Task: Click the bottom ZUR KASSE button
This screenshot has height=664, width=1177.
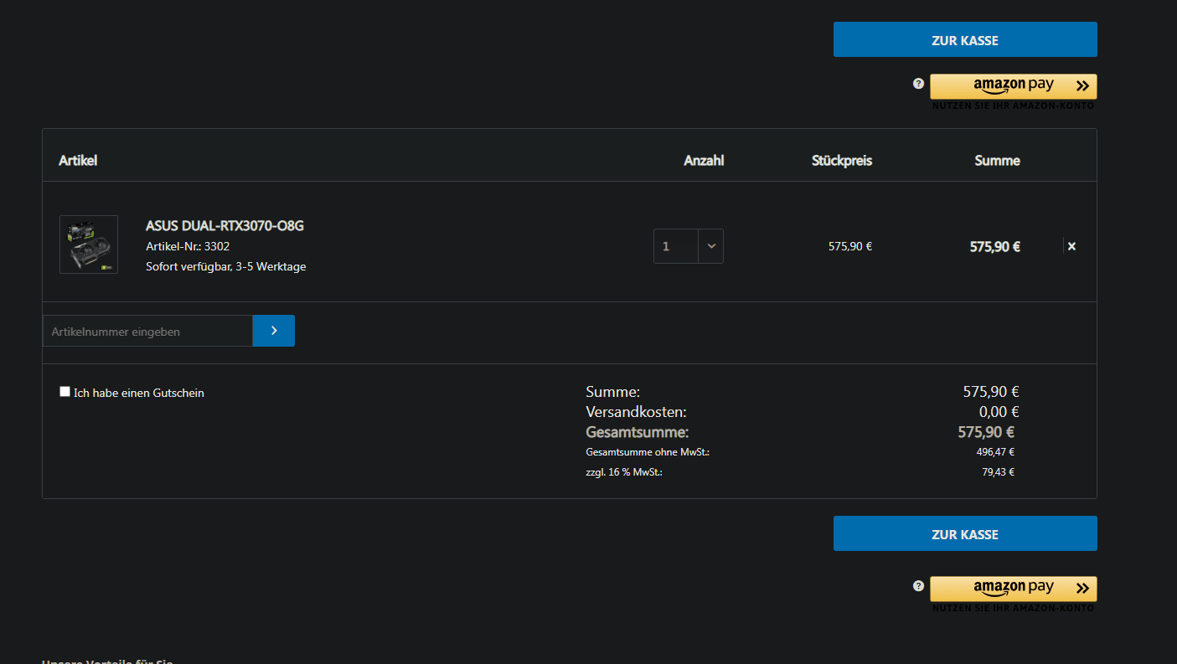Action: pos(965,533)
